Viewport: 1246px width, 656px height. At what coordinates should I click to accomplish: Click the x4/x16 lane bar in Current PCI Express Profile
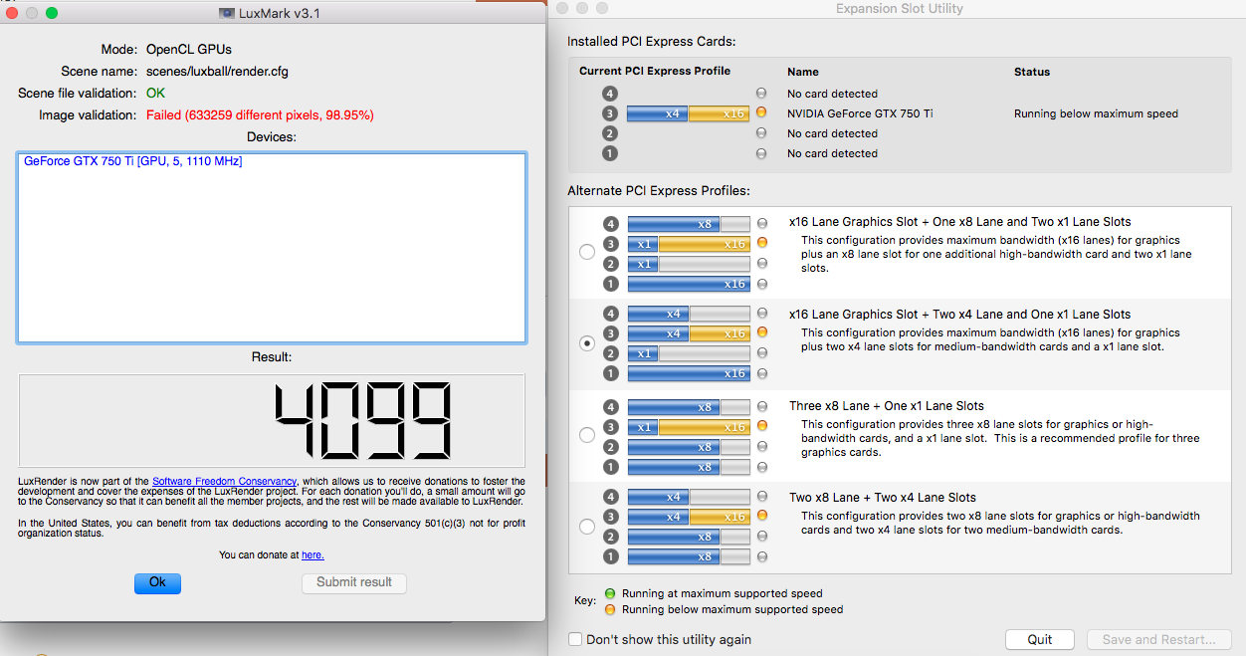pos(689,113)
